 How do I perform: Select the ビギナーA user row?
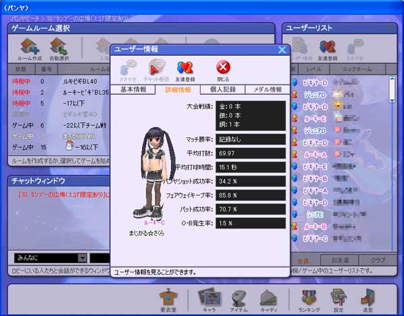(340, 190)
